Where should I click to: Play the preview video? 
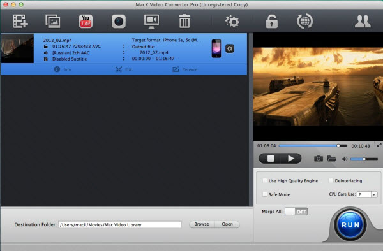[290, 159]
